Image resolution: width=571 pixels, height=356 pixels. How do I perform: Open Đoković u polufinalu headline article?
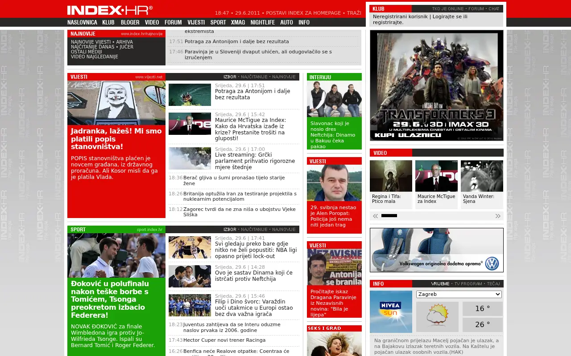tap(110, 299)
